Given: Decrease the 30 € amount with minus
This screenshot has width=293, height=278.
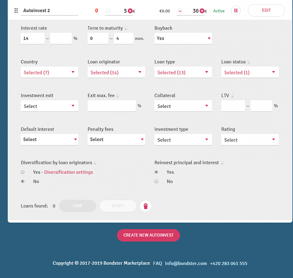Looking at the screenshot, I should [180, 11].
